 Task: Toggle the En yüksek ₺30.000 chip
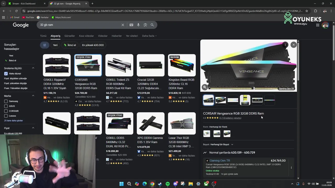pyautogui.click(x=93, y=45)
